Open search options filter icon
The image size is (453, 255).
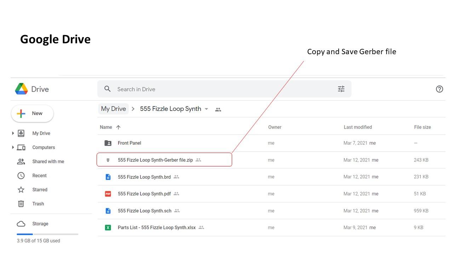pyautogui.click(x=341, y=89)
